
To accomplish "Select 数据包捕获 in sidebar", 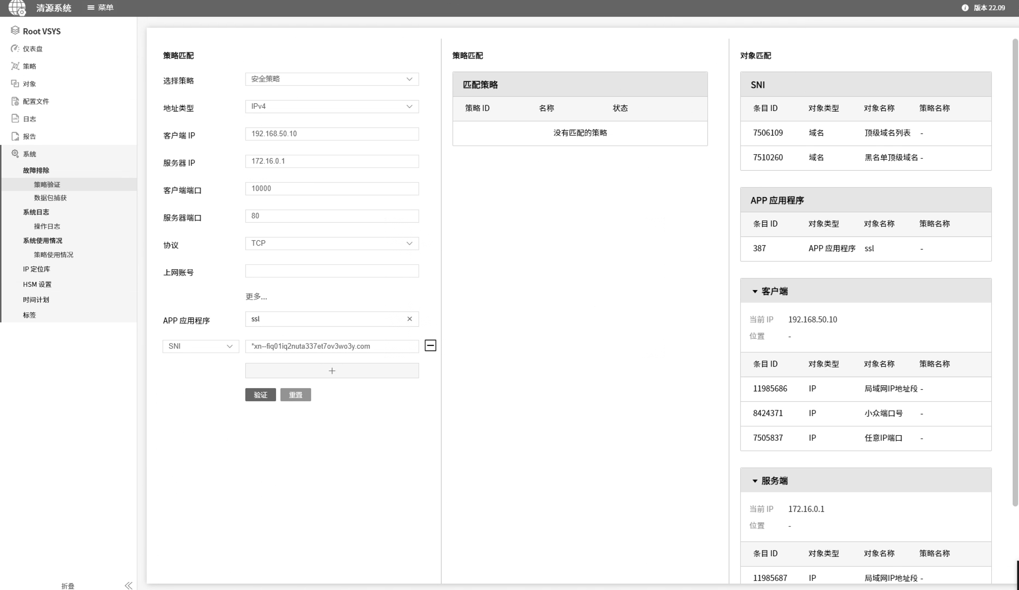I will pyautogui.click(x=50, y=198).
